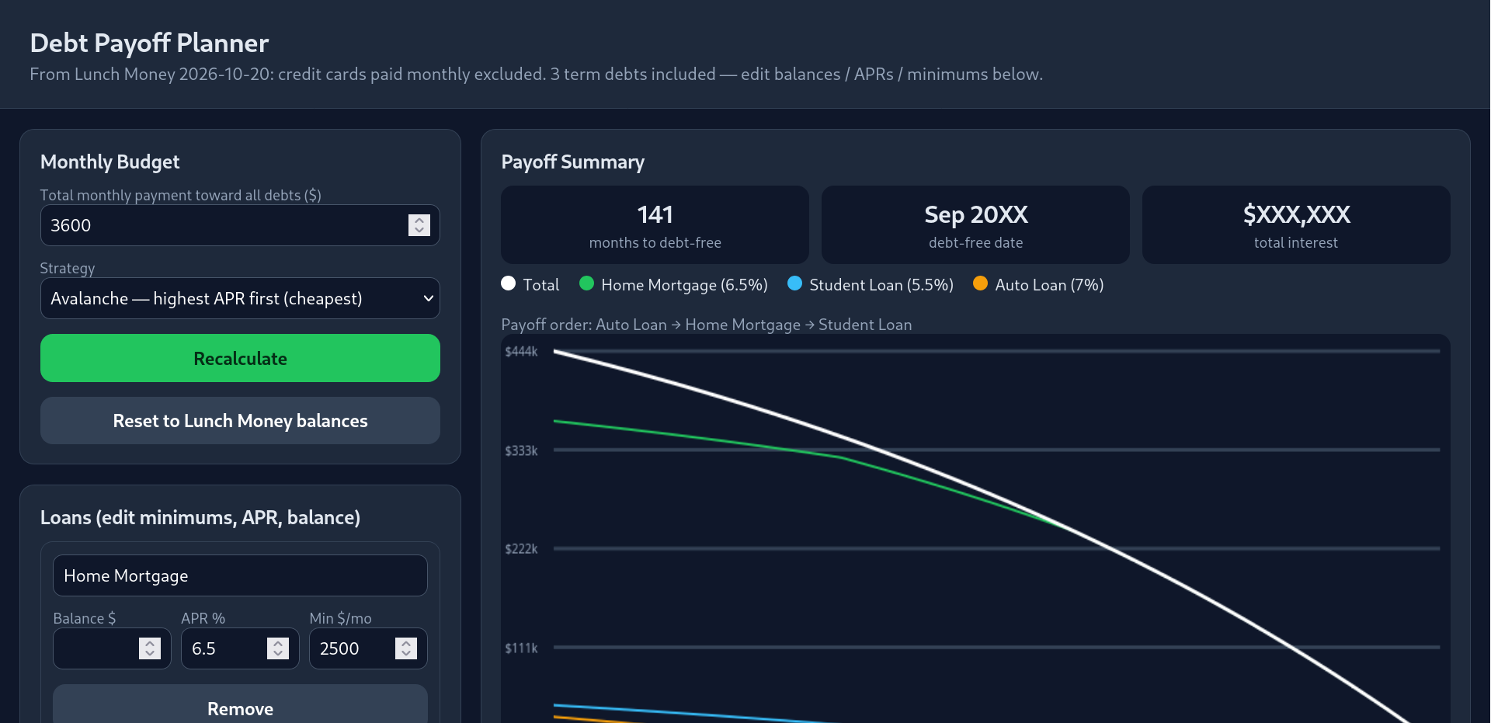
Task: Click the green Recalculate button
Action: click(240, 358)
